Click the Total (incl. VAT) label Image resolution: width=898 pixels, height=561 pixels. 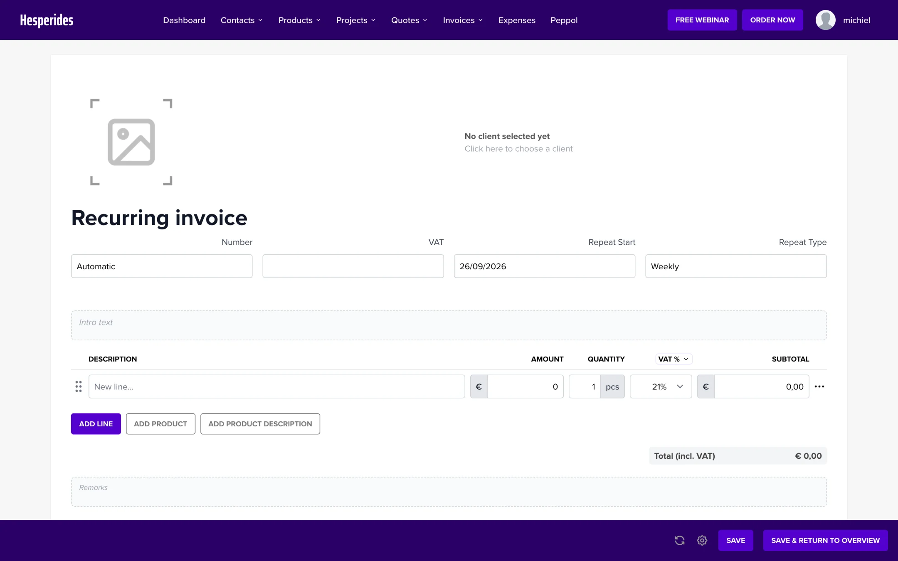[x=684, y=456]
